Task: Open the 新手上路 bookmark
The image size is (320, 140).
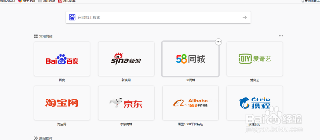Action: tap(27, 1)
